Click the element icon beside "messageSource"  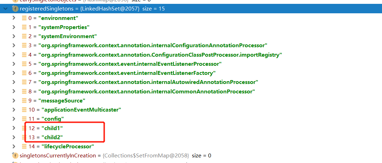point(24,100)
